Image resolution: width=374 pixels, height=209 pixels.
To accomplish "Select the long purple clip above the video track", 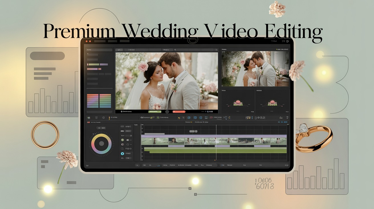I will (214, 136).
